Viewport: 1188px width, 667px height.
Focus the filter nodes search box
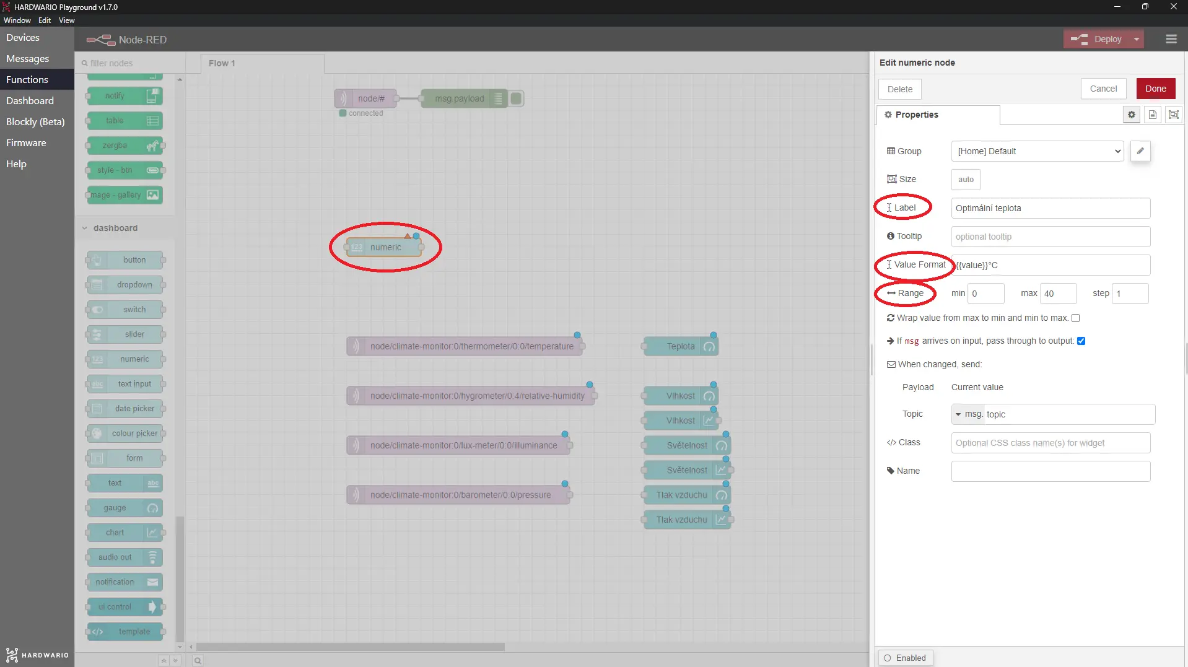coord(131,63)
